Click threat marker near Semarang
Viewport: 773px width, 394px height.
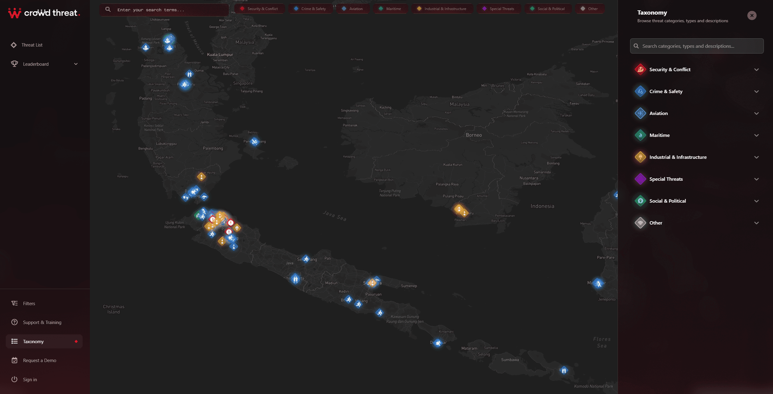click(x=306, y=259)
